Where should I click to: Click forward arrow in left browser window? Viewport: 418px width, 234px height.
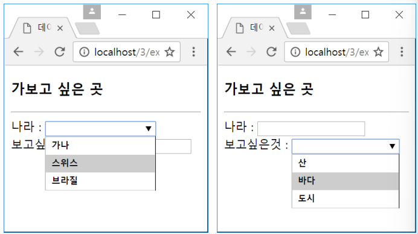(39, 52)
